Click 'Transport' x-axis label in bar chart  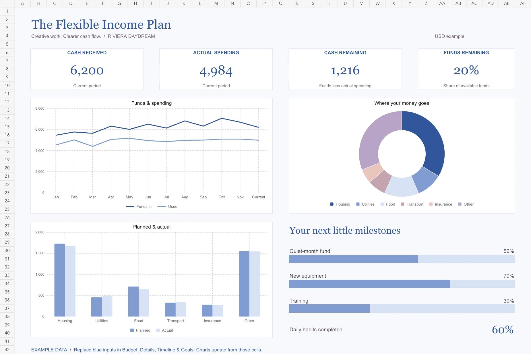(176, 321)
